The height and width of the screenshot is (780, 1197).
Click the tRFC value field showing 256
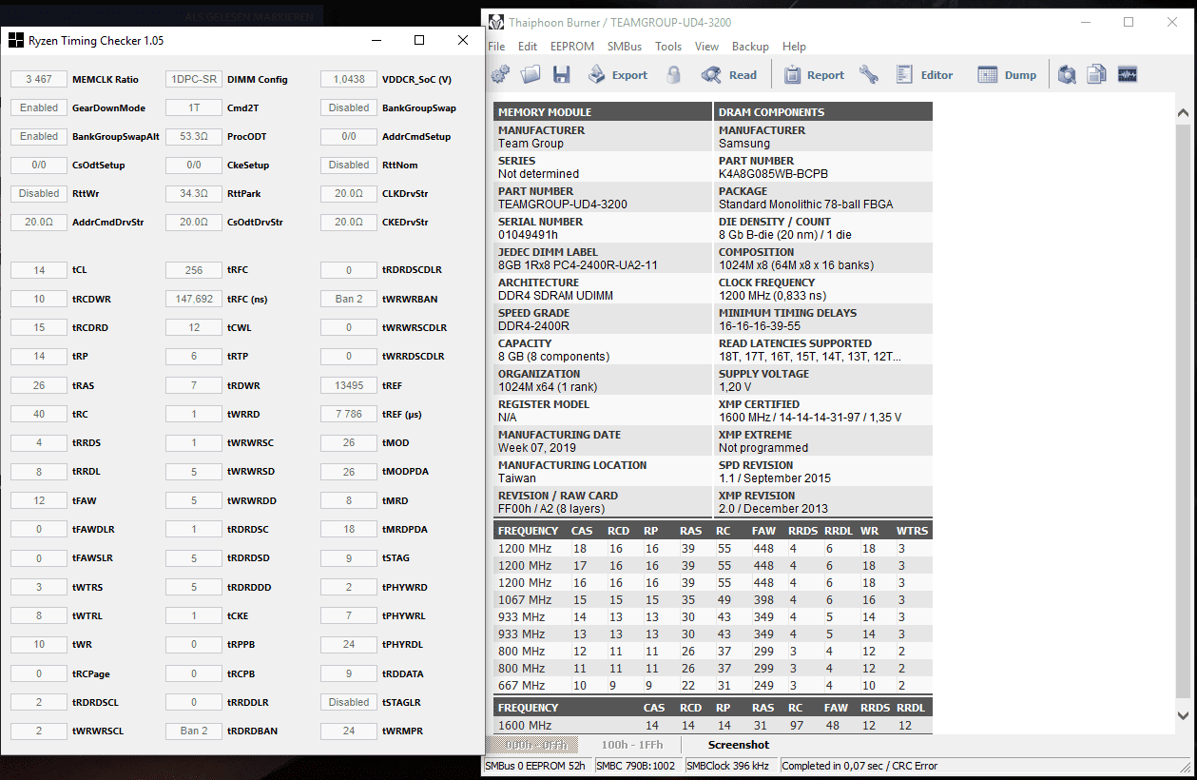194,270
